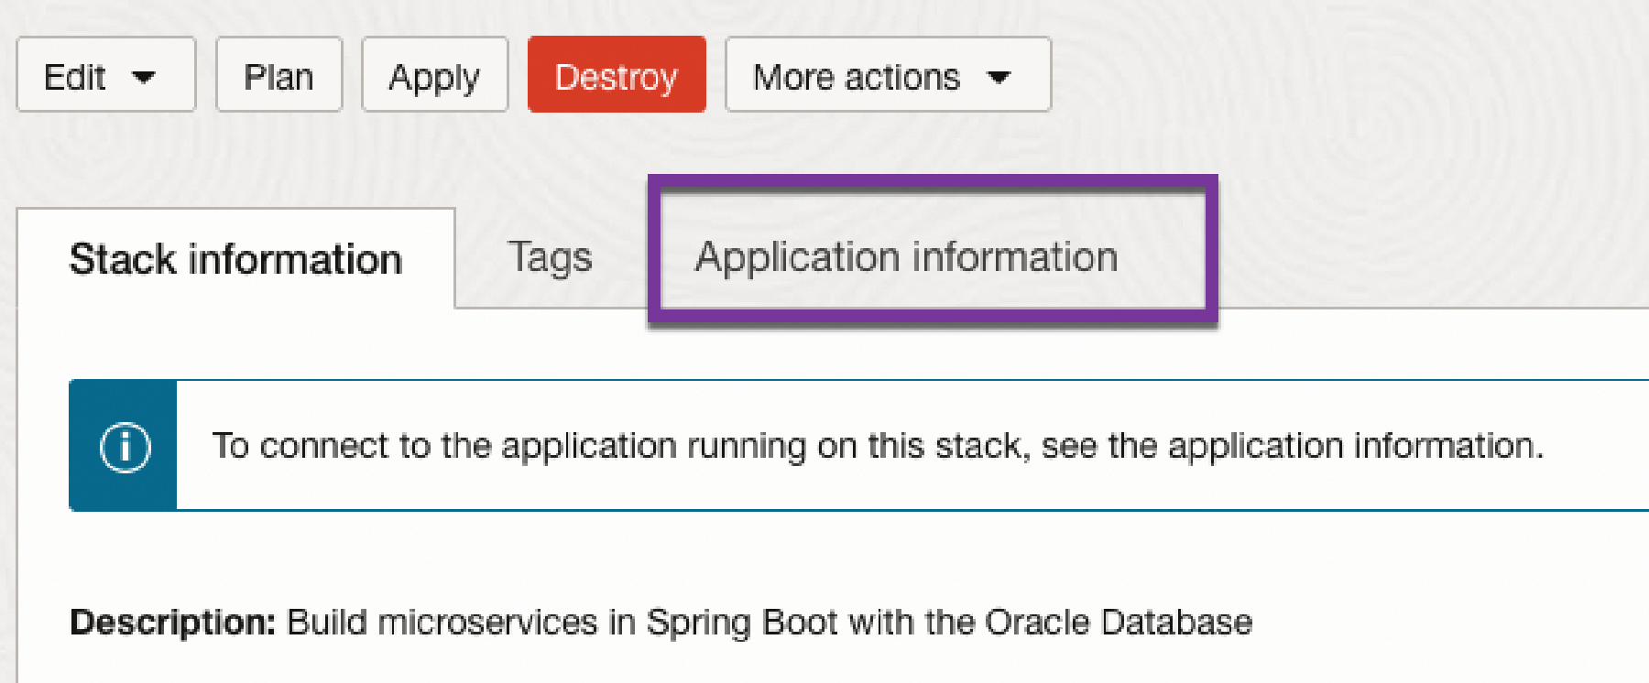The height and width of the screenshot is (683, 1649).
Task: Click the caret arrow on the Edit button
Action: coord(144,77)
